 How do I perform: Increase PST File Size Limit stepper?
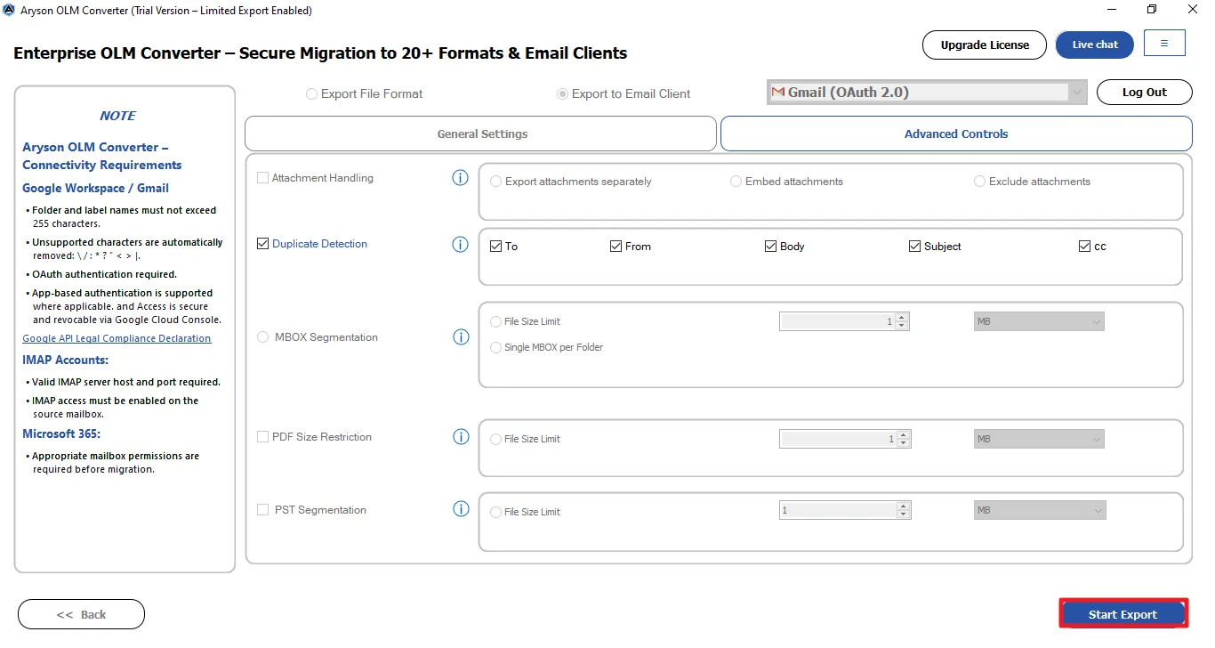pyautogui.click(x=904, y=506)
